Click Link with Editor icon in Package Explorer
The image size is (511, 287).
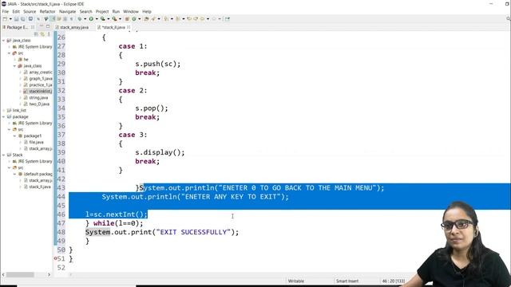[42, 33]
